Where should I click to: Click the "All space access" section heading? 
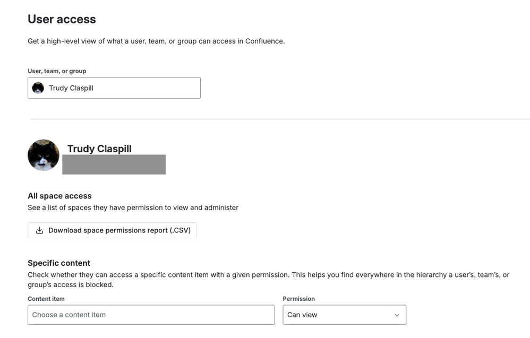point(59,196)
